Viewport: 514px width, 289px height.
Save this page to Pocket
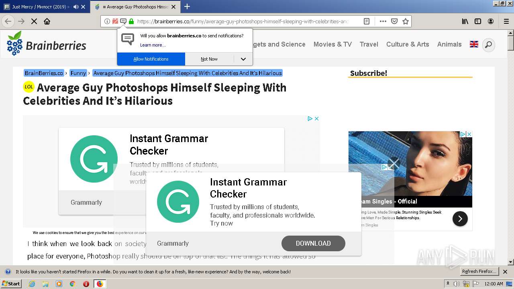click(394, 21)
